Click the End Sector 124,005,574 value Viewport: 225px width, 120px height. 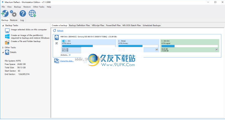24,74
